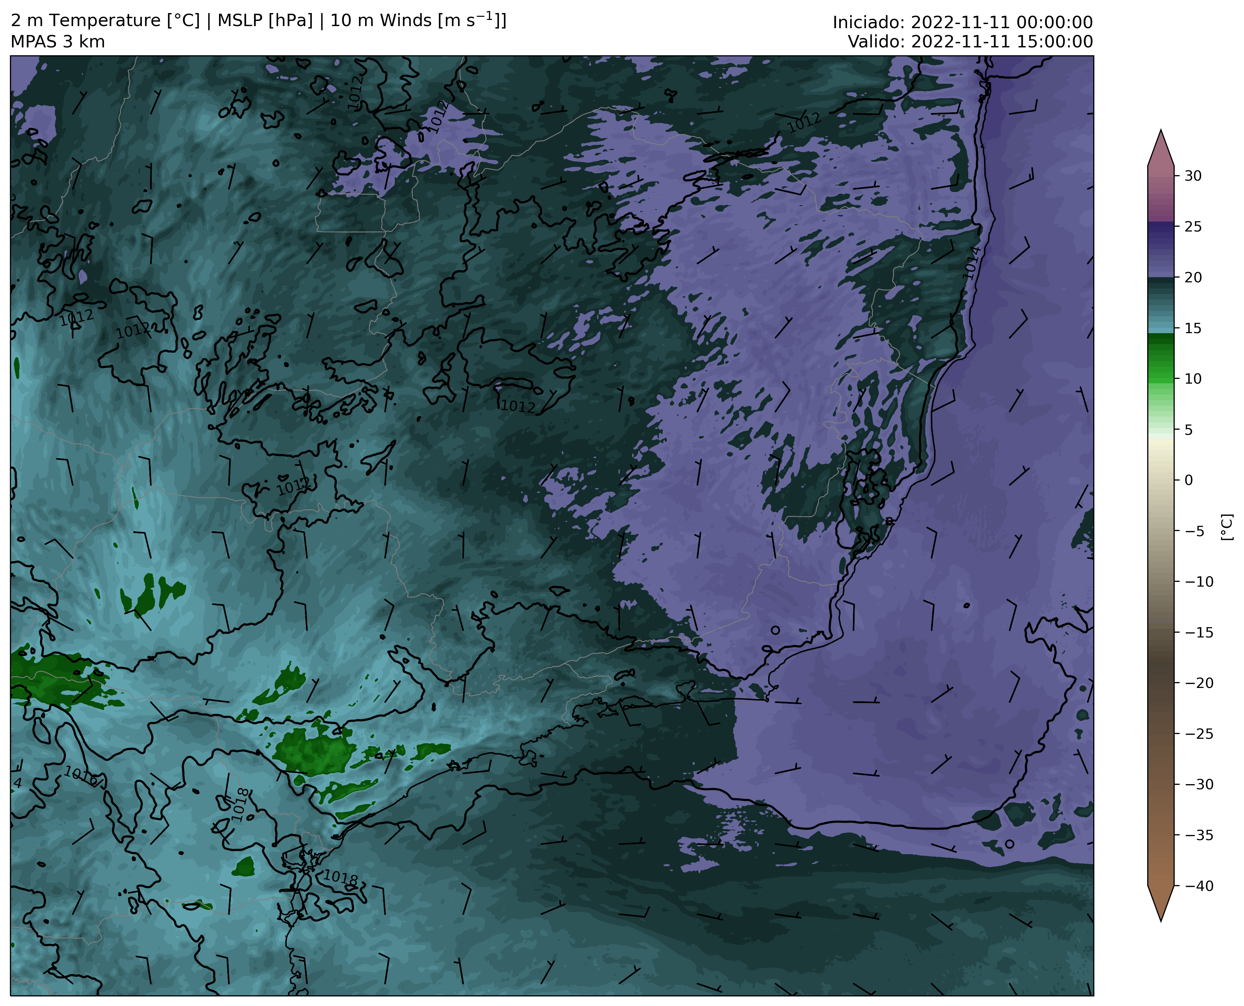Click the colorbar's top triangular extension arrow
Image resolution: width=1244 pixels, height=1006 pixels.
click(x=1161, y=149)
